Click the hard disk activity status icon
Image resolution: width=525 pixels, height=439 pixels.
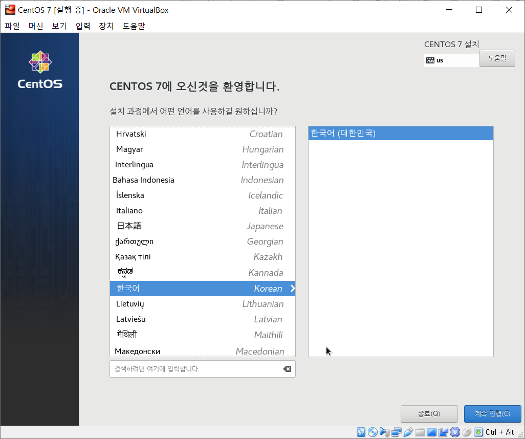[361, 432]
